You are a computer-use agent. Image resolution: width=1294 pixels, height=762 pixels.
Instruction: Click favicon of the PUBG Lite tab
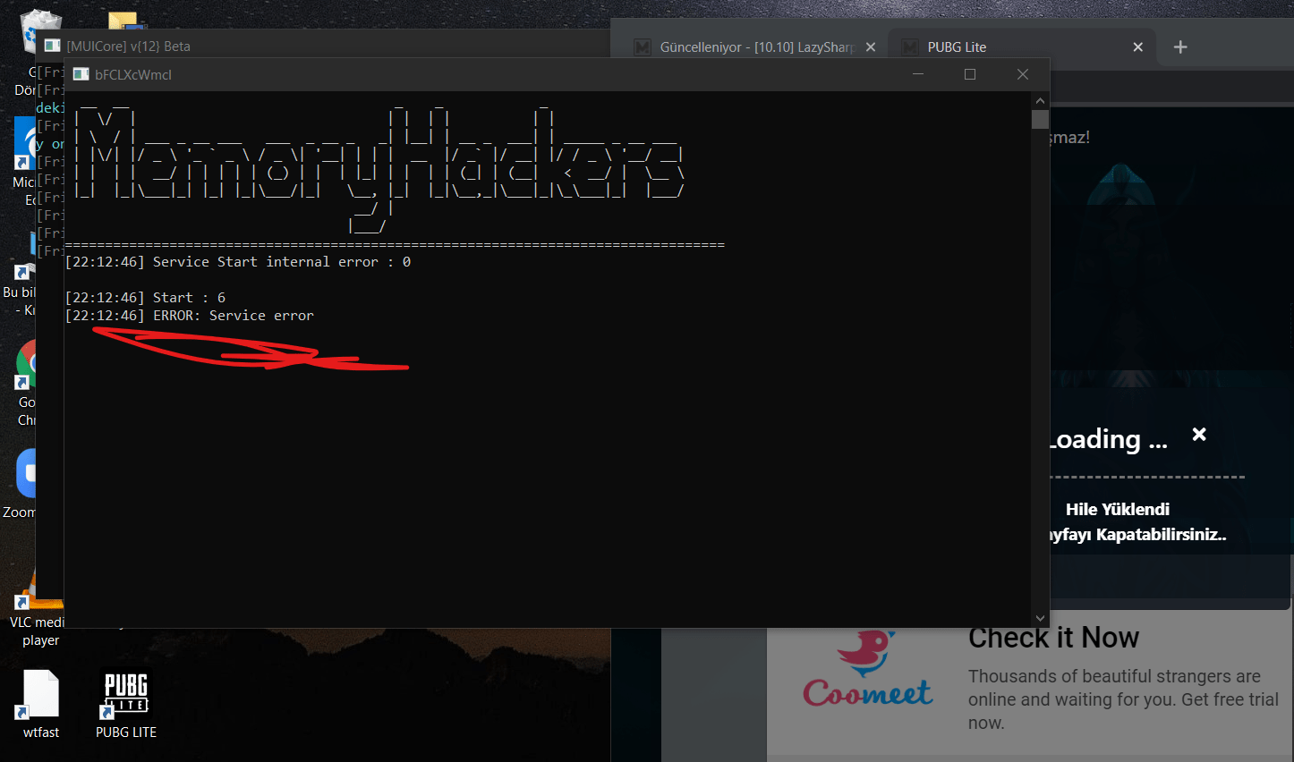(x=909, y=47)
